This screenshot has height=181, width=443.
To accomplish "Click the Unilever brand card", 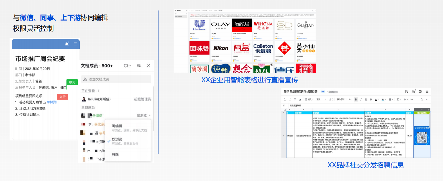I will (x=199, y=29).
